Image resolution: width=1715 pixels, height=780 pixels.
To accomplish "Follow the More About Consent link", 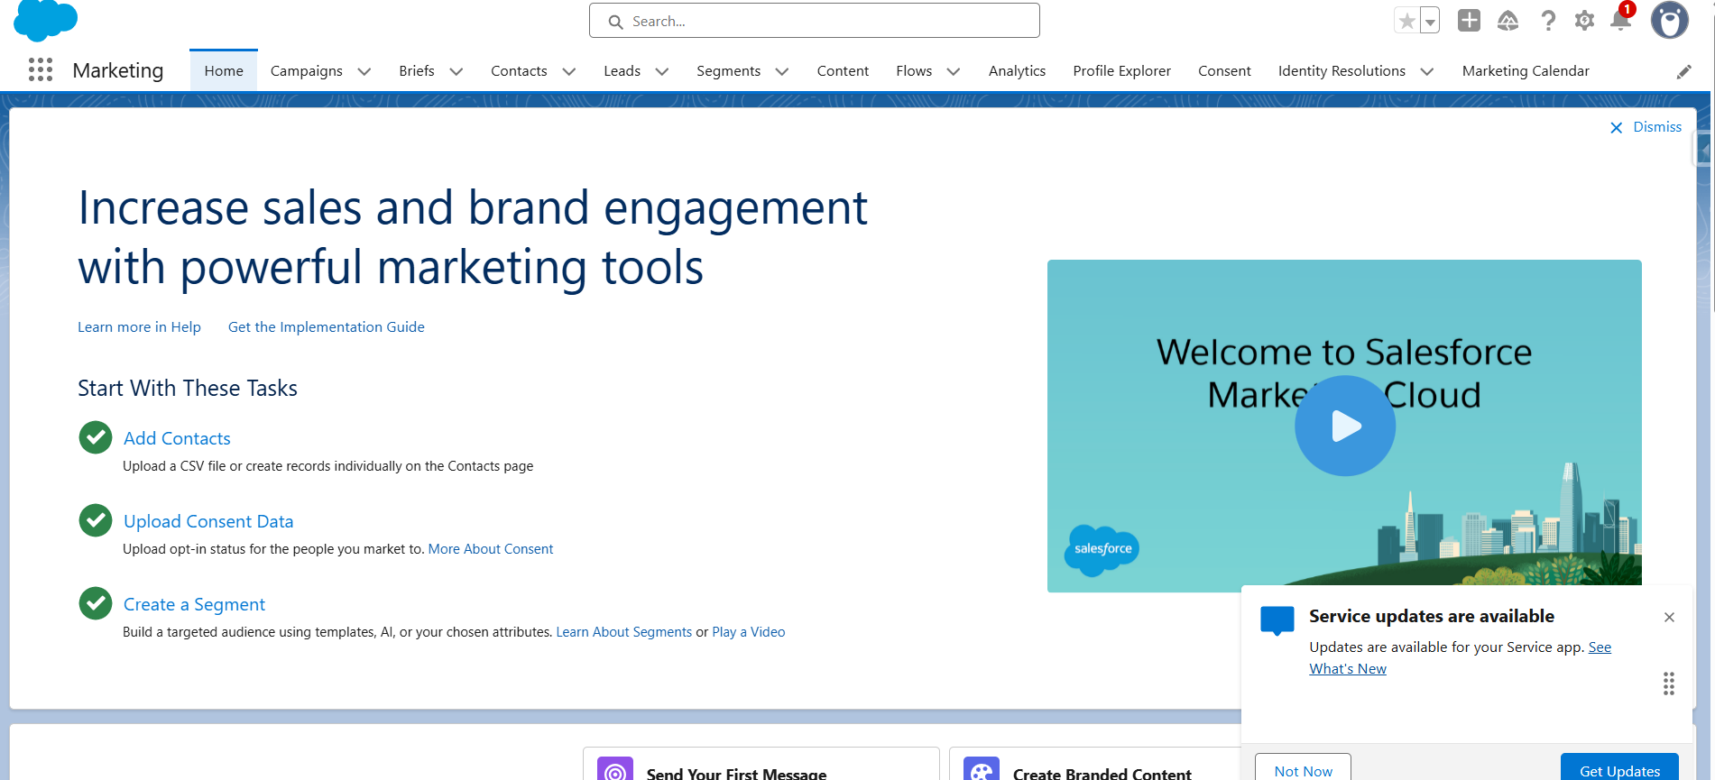I will (x=491, y=548).
